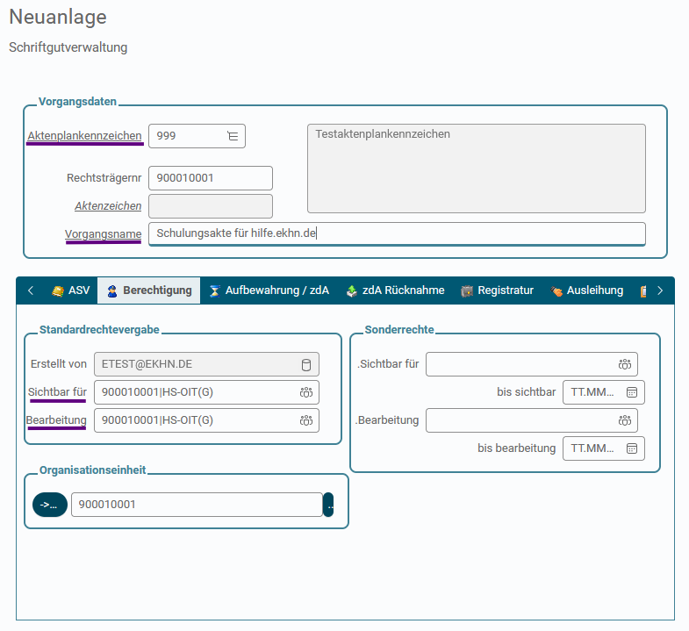Image resolution: width=689 pixels, height=631 pixels.
Task: Click the .Bearbeitung label in Sonderrechte
Action: coord(387,420)
